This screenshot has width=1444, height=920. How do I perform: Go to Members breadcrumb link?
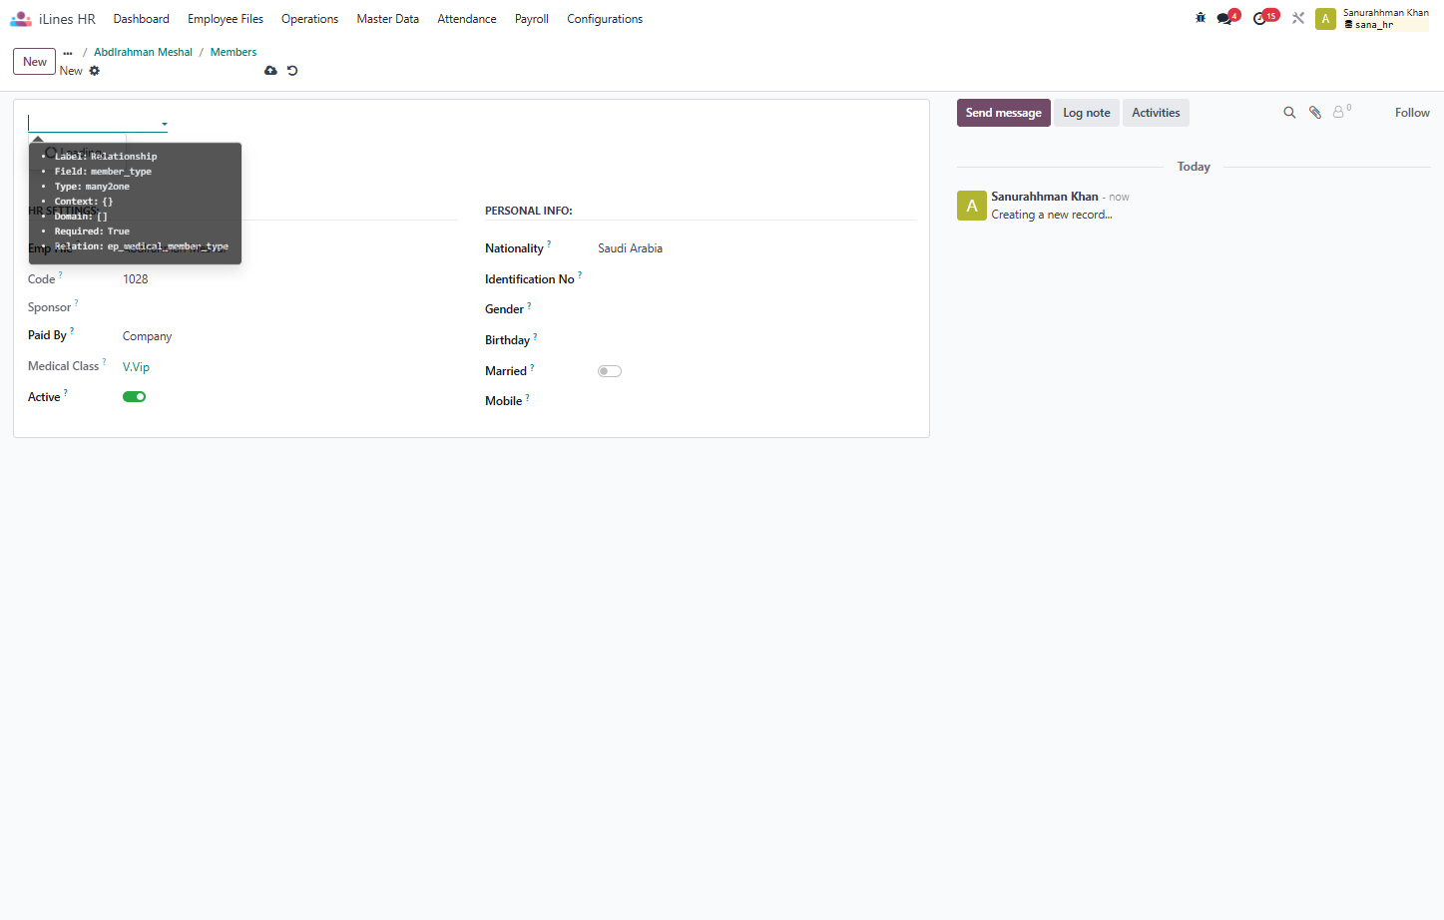pyautogui.click(x=234, y=52)
